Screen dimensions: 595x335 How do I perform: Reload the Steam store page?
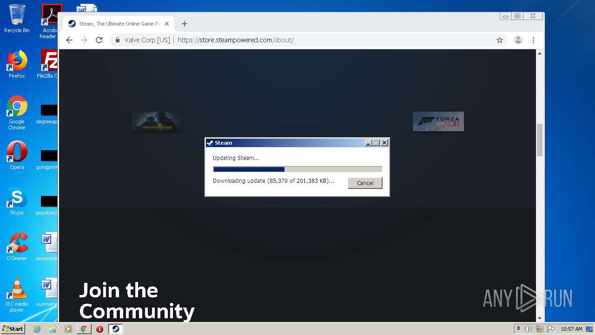[x=99, y=40]
